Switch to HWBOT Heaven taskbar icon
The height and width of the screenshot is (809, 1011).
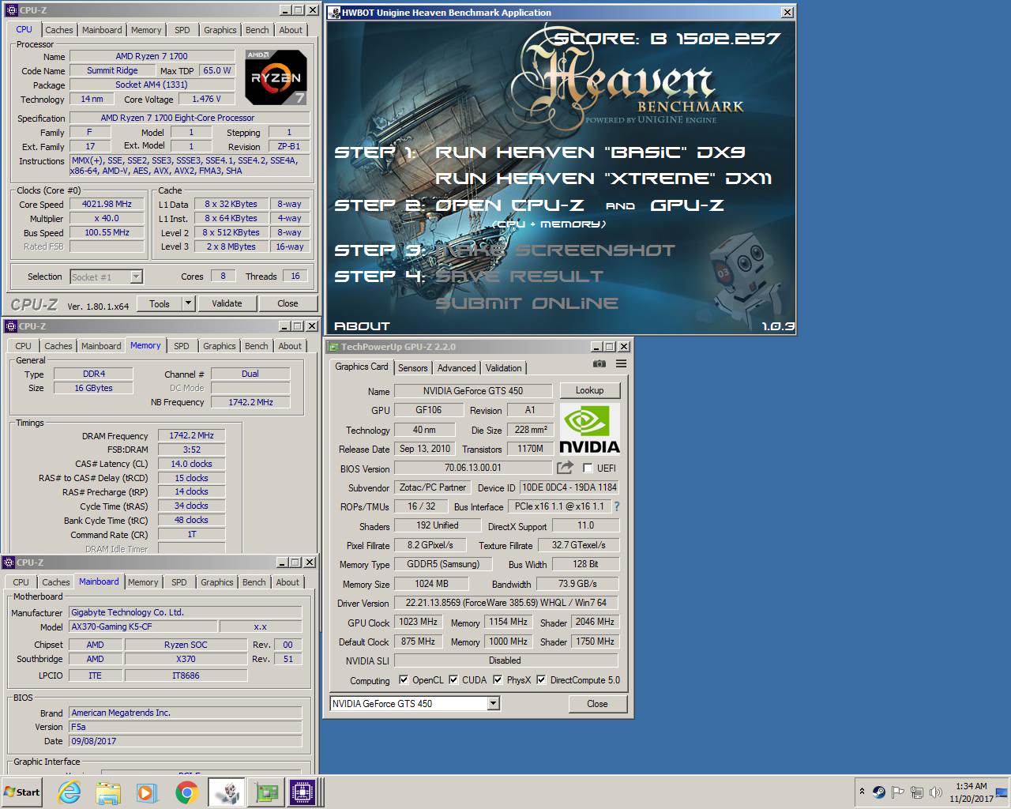(226, 792)
